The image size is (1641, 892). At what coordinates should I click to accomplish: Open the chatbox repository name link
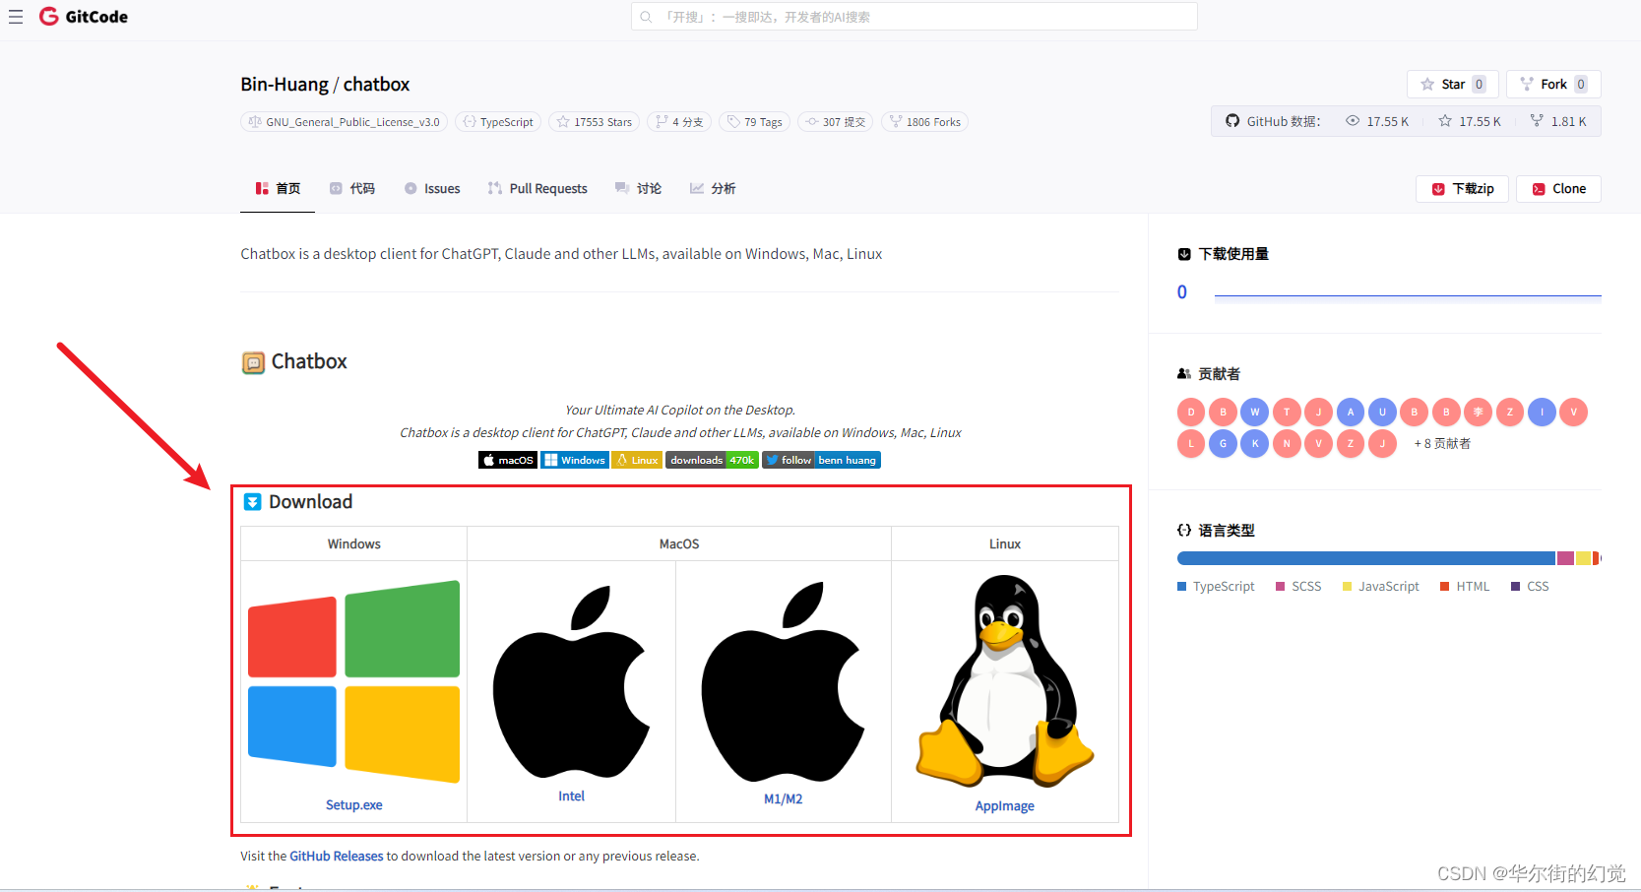point(376,85)
